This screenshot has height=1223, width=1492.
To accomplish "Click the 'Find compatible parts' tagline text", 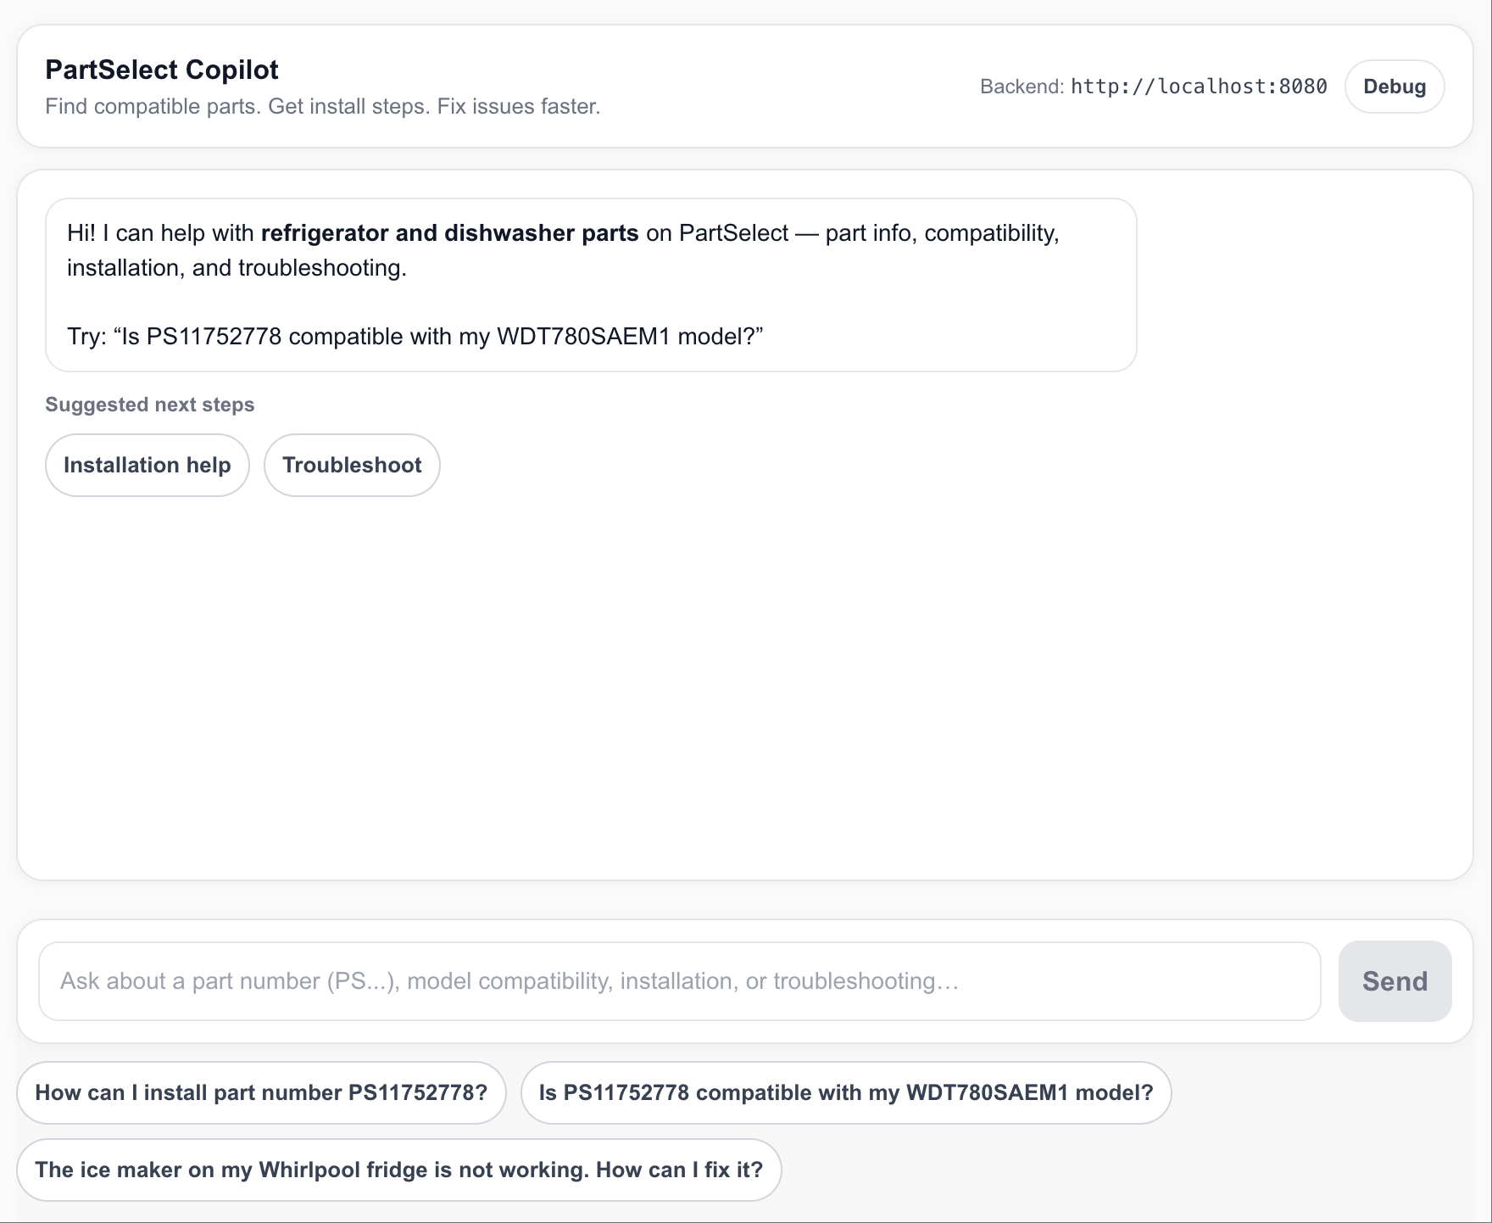I will pyautogui.click(x=322, y=107).
